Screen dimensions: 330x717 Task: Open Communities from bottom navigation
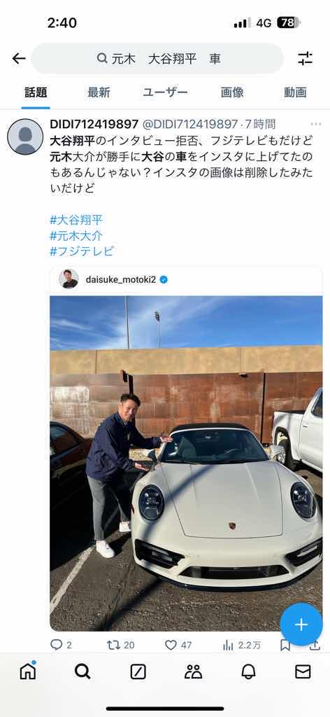click(193, 671)
